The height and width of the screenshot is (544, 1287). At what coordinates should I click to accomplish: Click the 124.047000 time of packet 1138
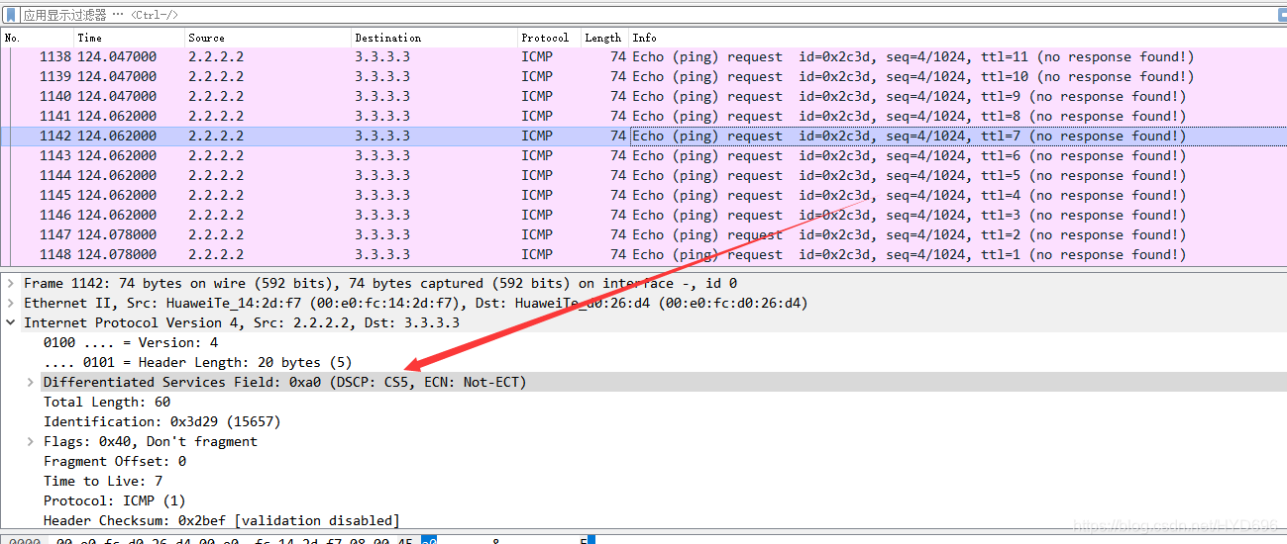pos(117,57)
